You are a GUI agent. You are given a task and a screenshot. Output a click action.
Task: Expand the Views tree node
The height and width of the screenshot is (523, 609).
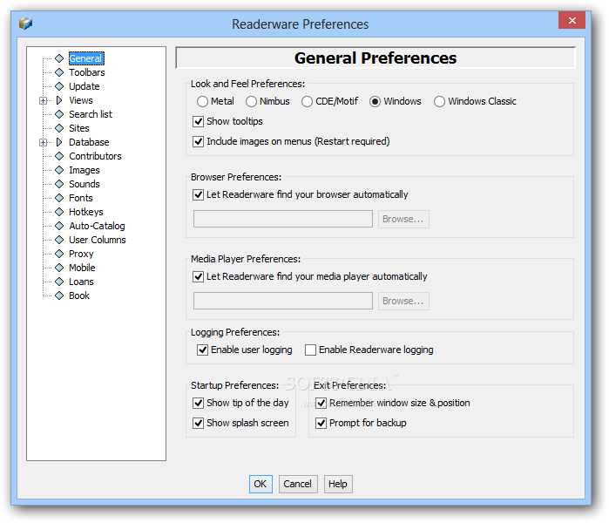[43, 100]
